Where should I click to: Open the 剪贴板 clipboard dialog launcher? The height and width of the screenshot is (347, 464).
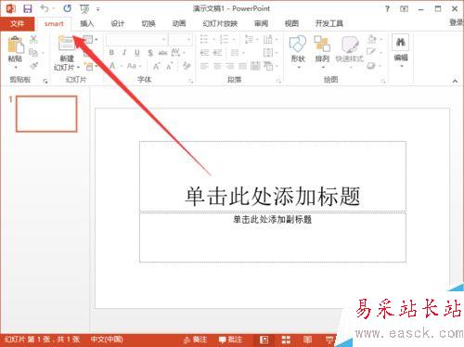point(45,81)
